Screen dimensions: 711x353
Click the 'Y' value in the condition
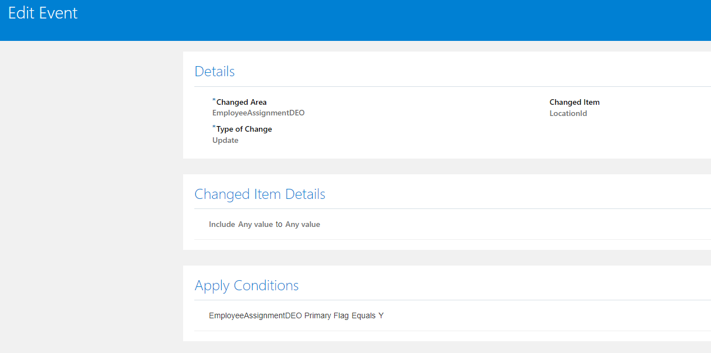[381, 316]
